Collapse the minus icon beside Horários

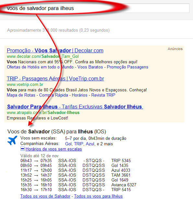click(22, 149)
